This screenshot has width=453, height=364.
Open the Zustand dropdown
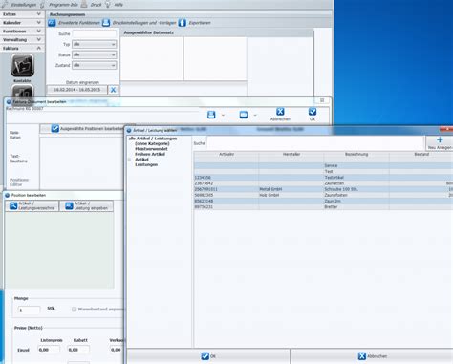[95, 65]
